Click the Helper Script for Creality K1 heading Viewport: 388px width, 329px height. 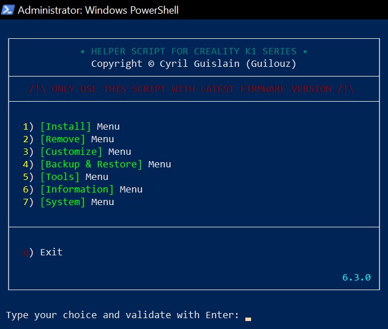194,51
